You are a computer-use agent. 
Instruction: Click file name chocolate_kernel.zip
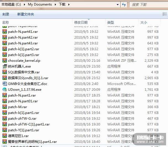(24, 61)
